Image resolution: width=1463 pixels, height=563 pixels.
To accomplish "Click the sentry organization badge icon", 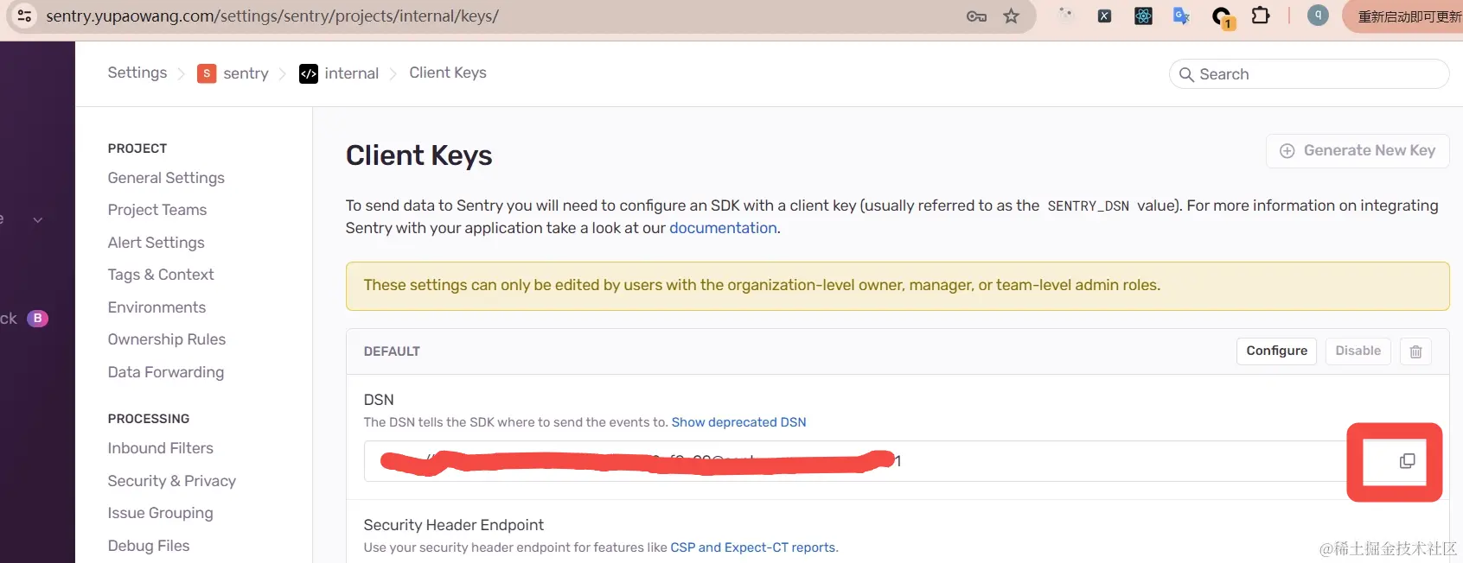I will tap(207, 73).
